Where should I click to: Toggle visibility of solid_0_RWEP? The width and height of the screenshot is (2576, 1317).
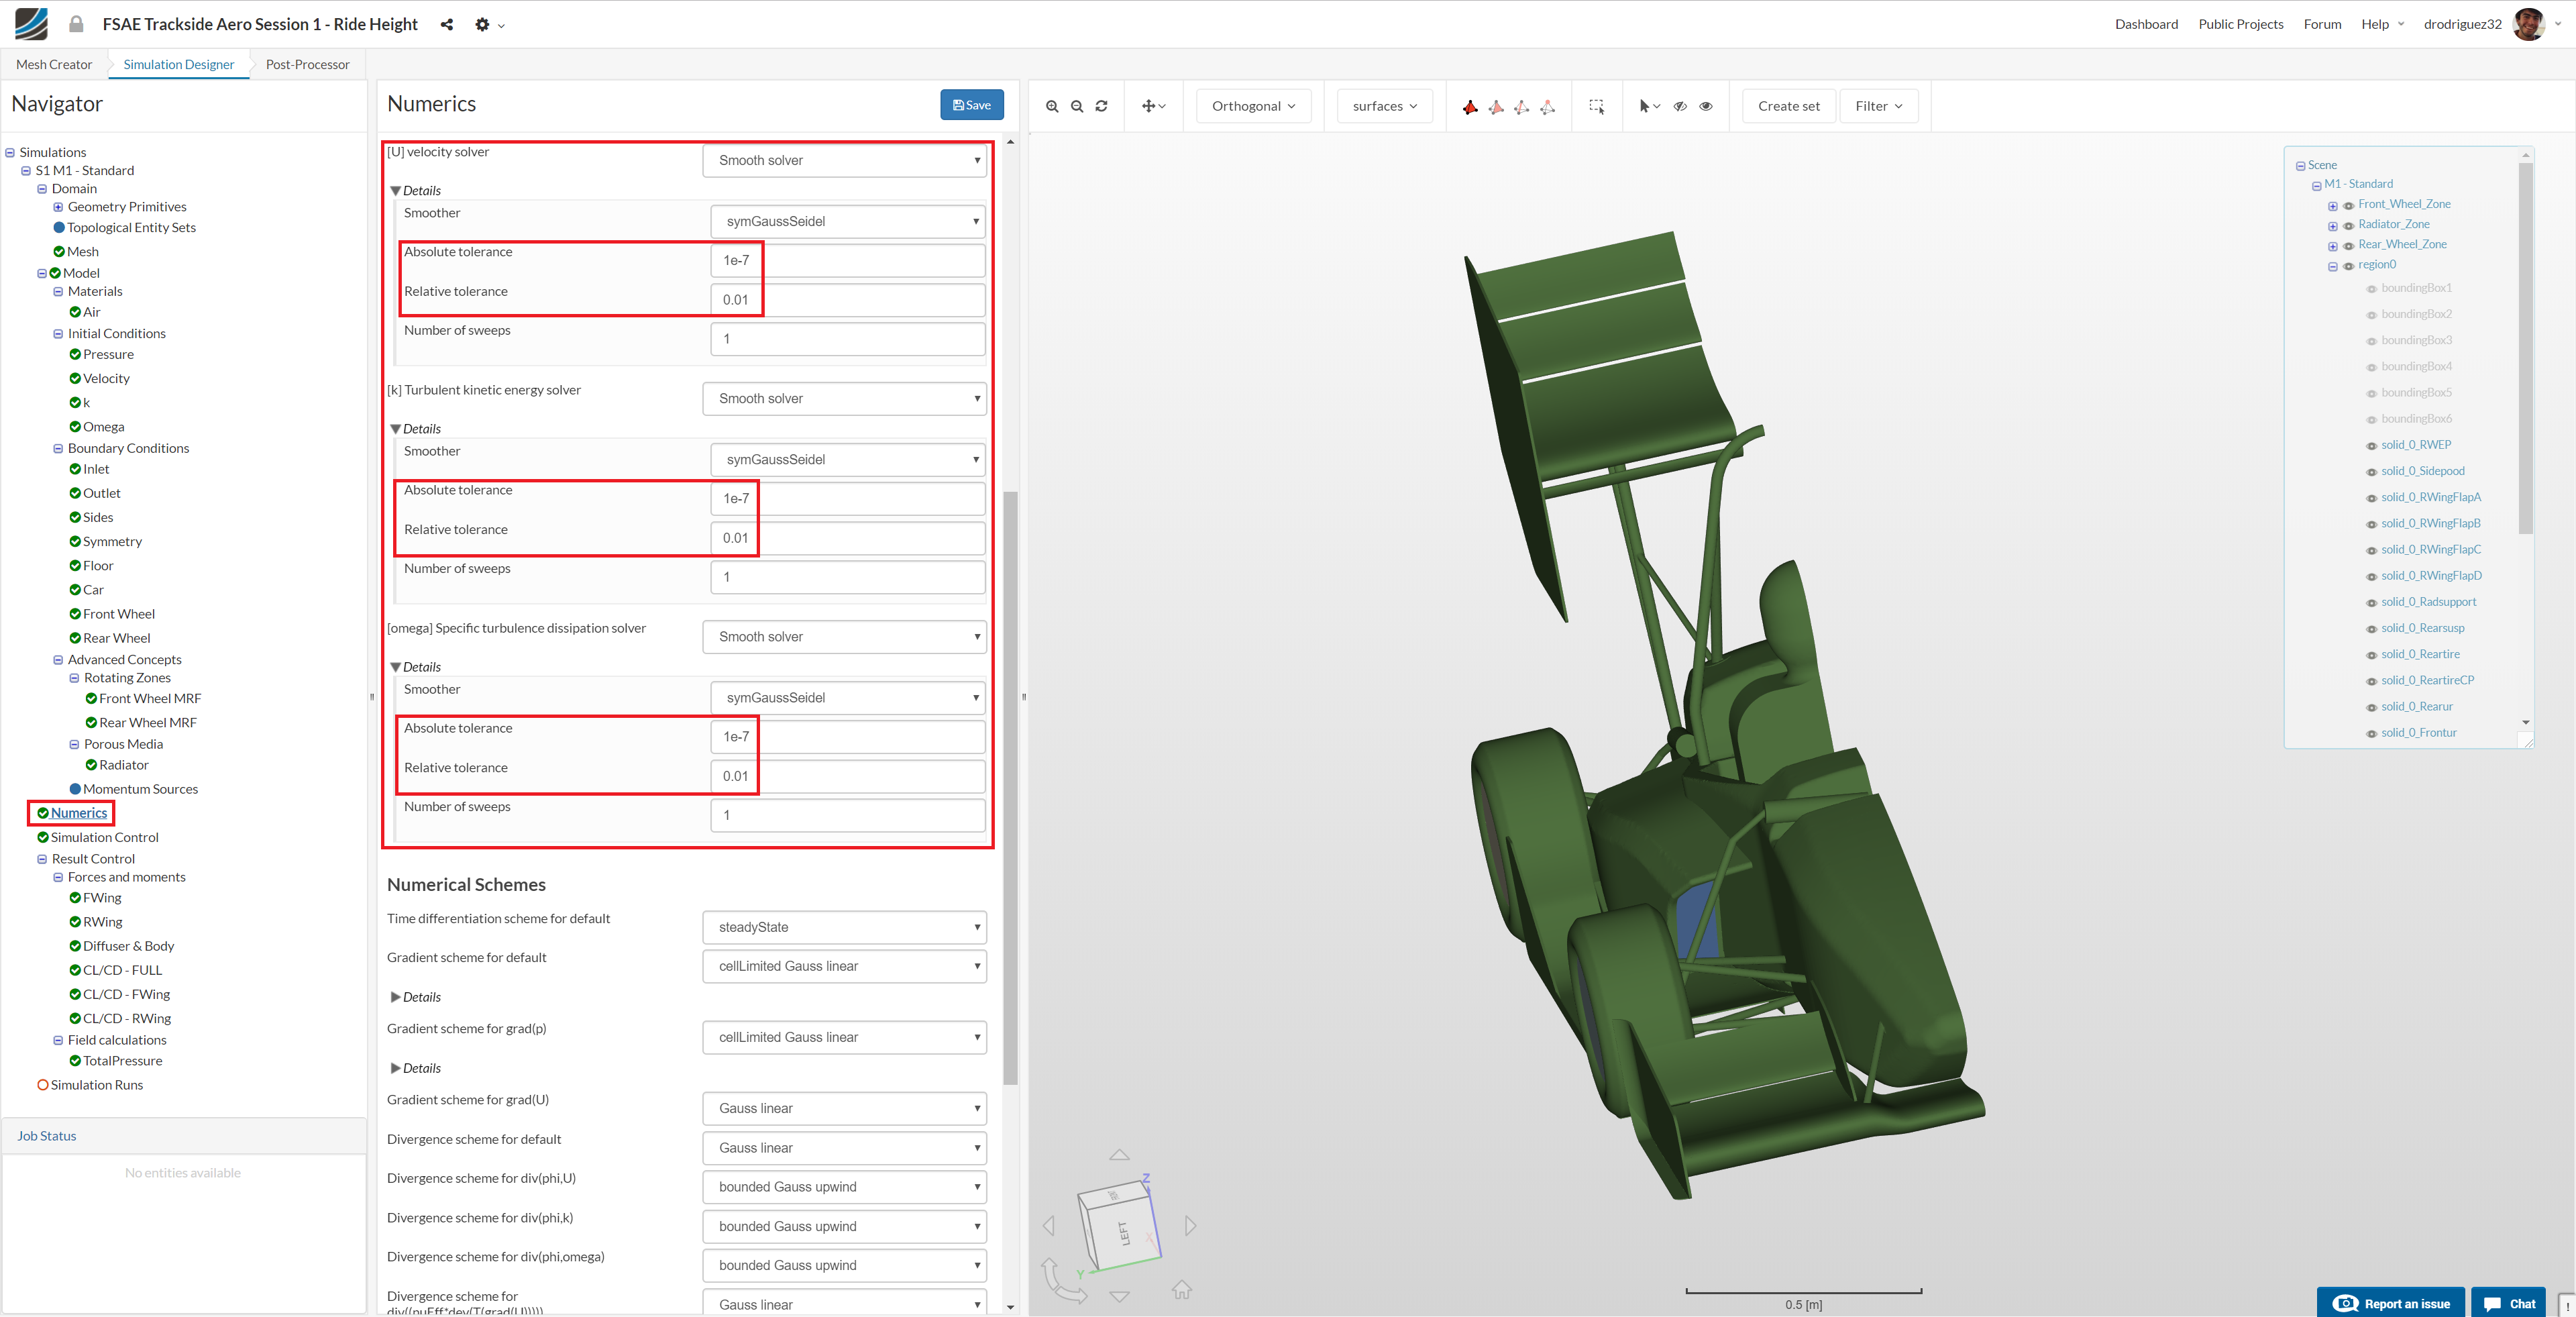click(x=2371, y=446)
